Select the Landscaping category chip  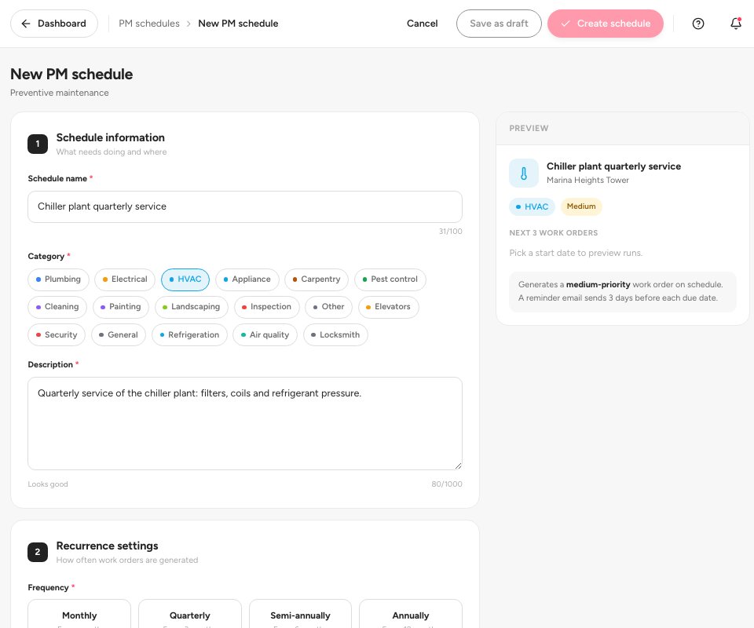point(192,307)
